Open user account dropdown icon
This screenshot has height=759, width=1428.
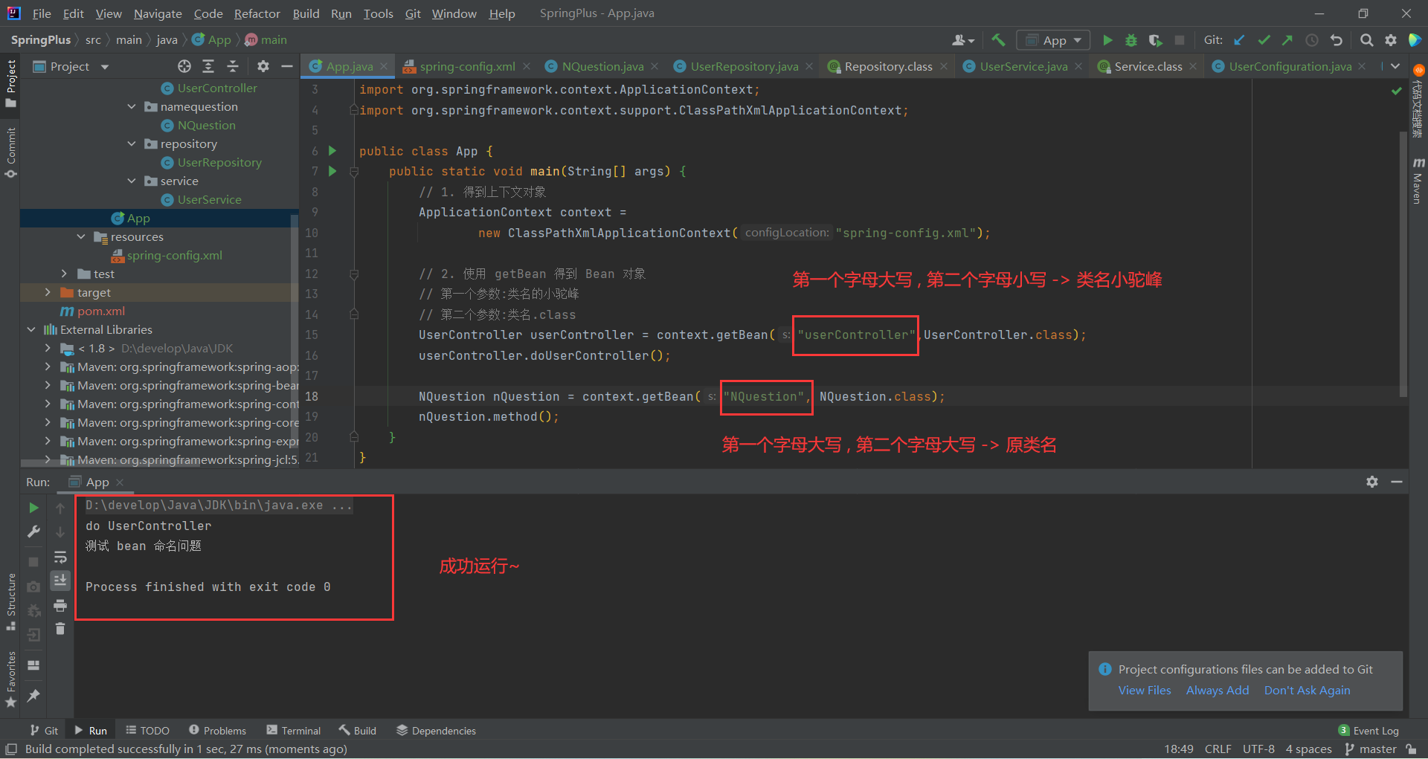click(x=962, y=40)
